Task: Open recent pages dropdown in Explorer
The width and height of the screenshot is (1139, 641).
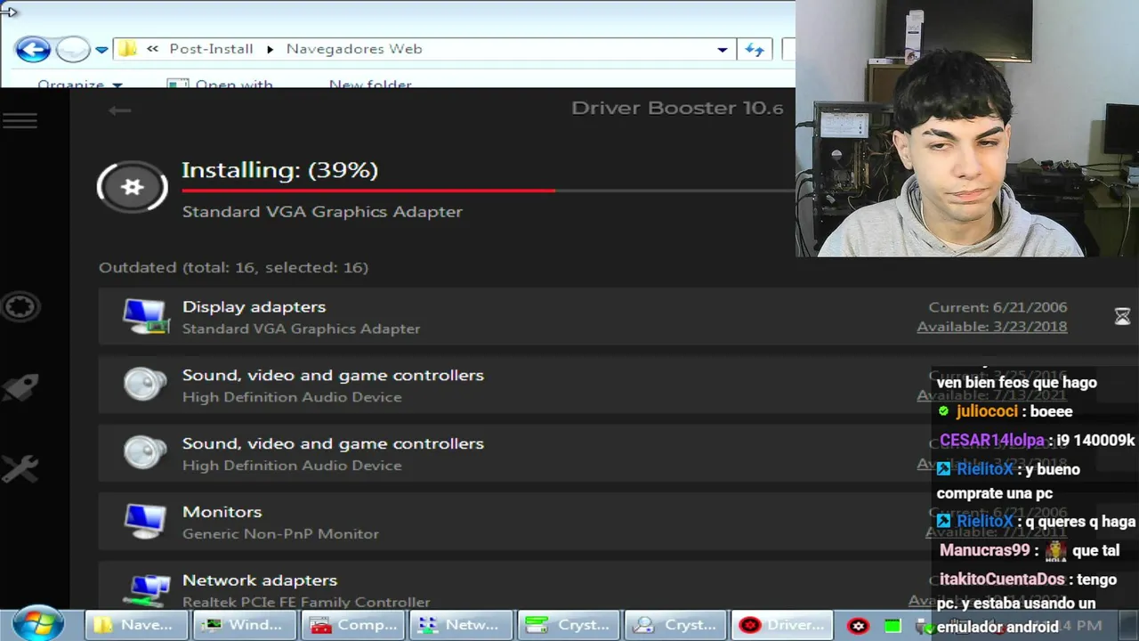Action: point(101,50)
